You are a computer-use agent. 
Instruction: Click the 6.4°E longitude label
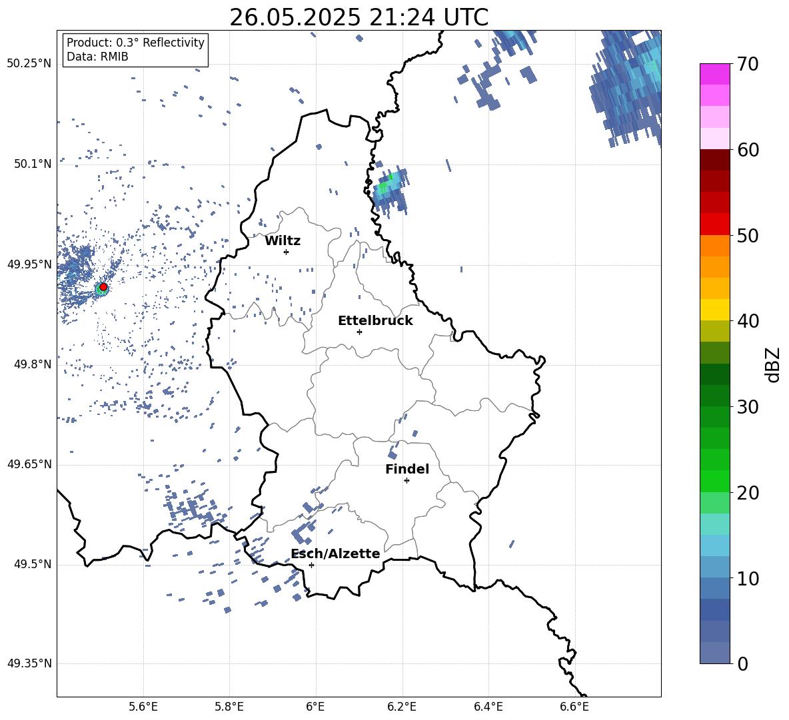pyautogui.click(x=488, y=707)
